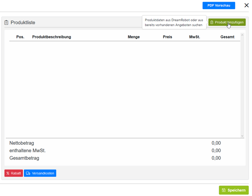Viewport: 252px width, 196px height.
Task: Click scrollbar down arrow in product list
Action: tap(242, 136)
